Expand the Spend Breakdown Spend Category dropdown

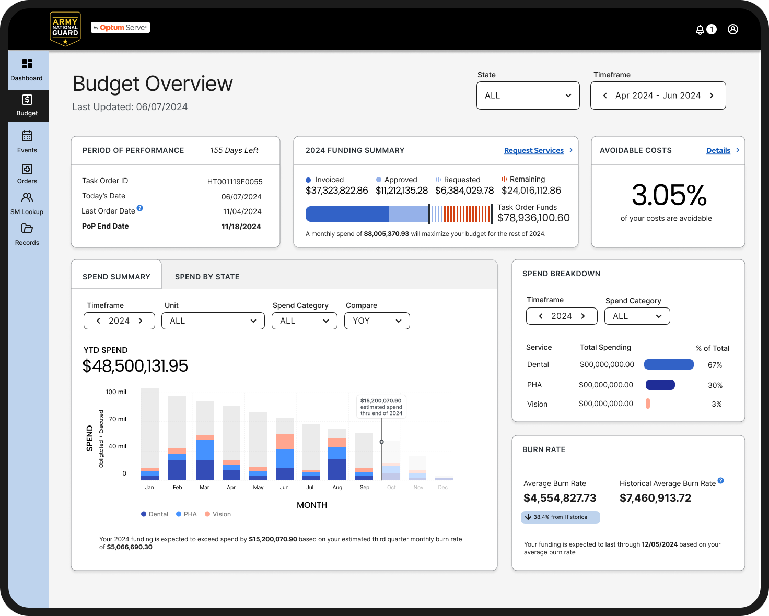637,316
